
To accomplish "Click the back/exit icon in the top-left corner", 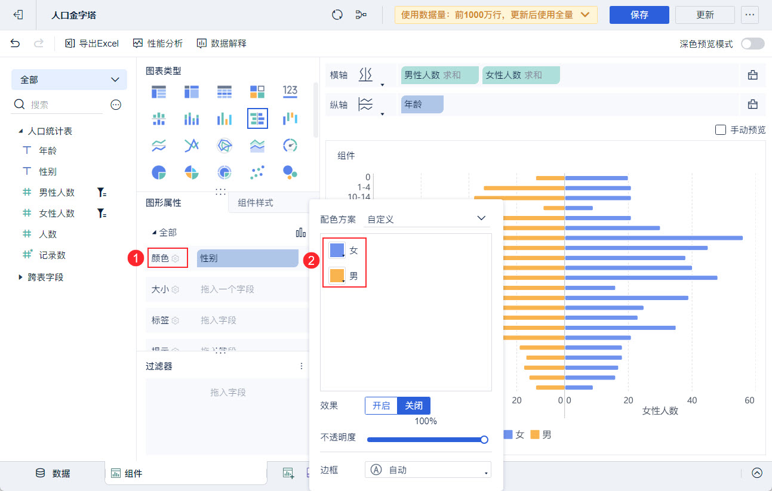I will [x=19, y=14].
